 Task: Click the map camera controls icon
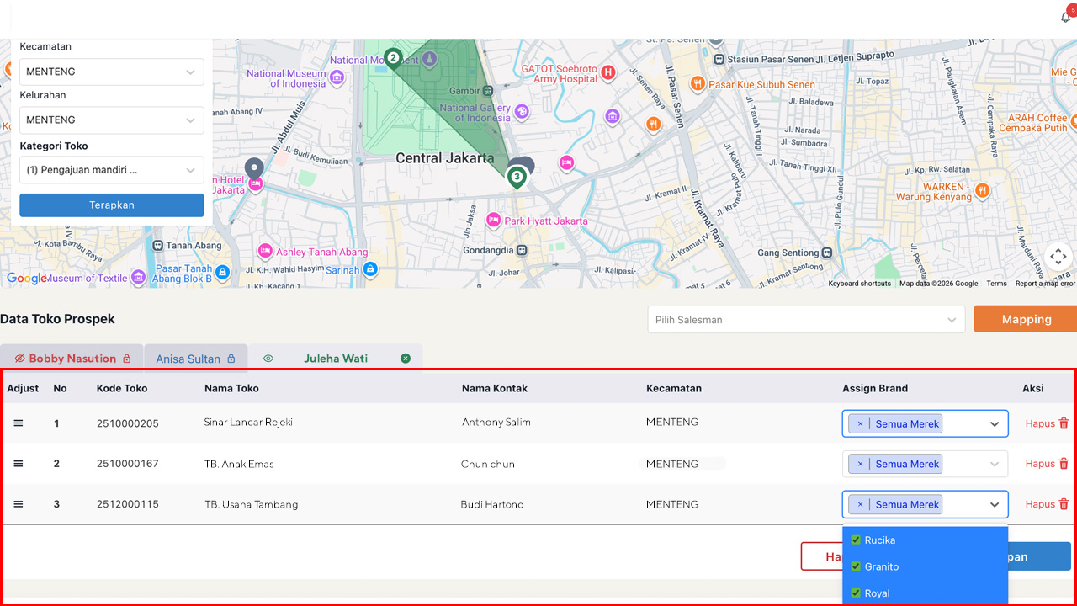(x=1058, y=257)
